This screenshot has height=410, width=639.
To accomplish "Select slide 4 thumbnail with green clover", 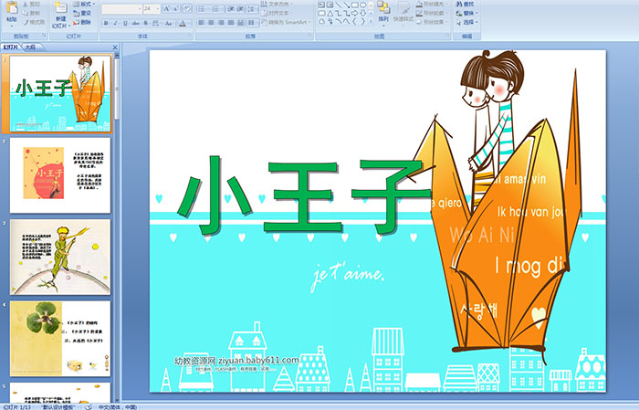I will tap(60, 338).
